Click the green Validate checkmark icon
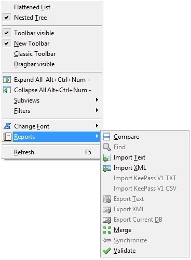The image size is (191, 260). (x=107, y=251)
